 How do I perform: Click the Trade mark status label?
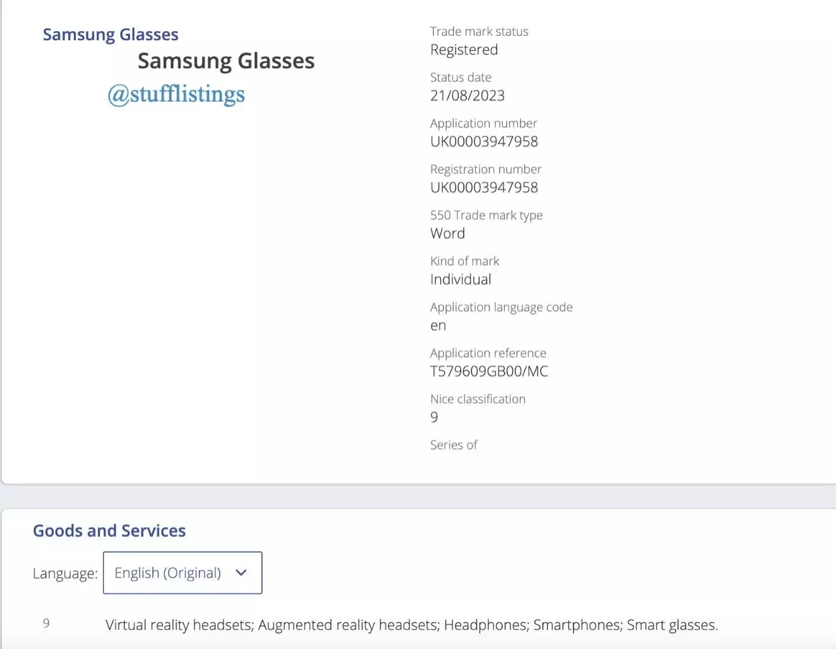[x=479, y=31]
